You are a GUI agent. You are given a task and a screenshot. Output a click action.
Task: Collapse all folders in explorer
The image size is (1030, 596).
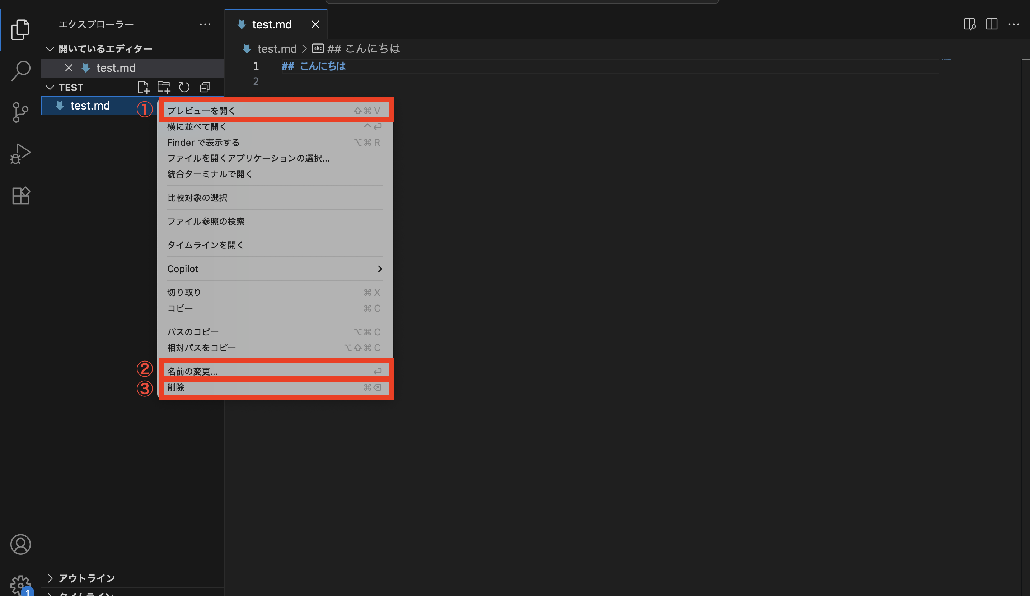pyautogui.click(x=205, y=87)
